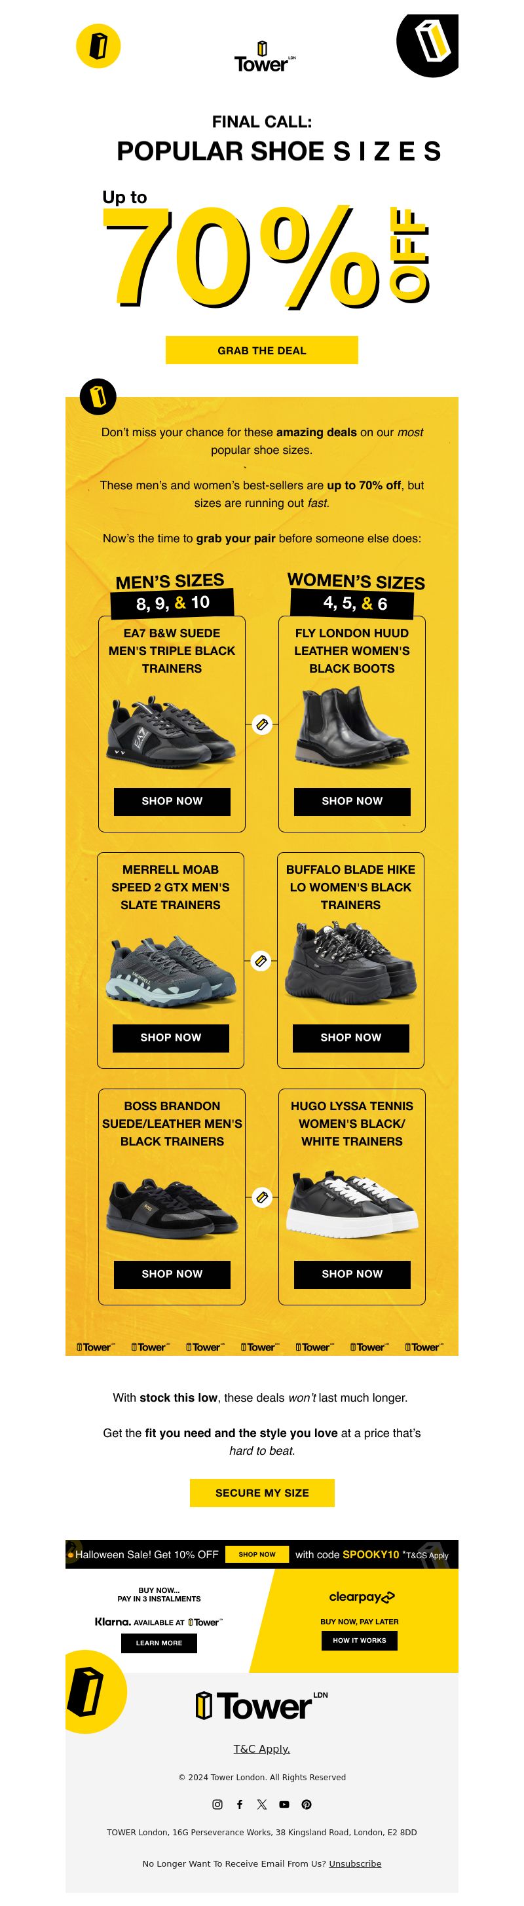Shop now for Hugo Lyssa Tennis trainers
524x1906 pixels.
click(x=352, y=1274)
